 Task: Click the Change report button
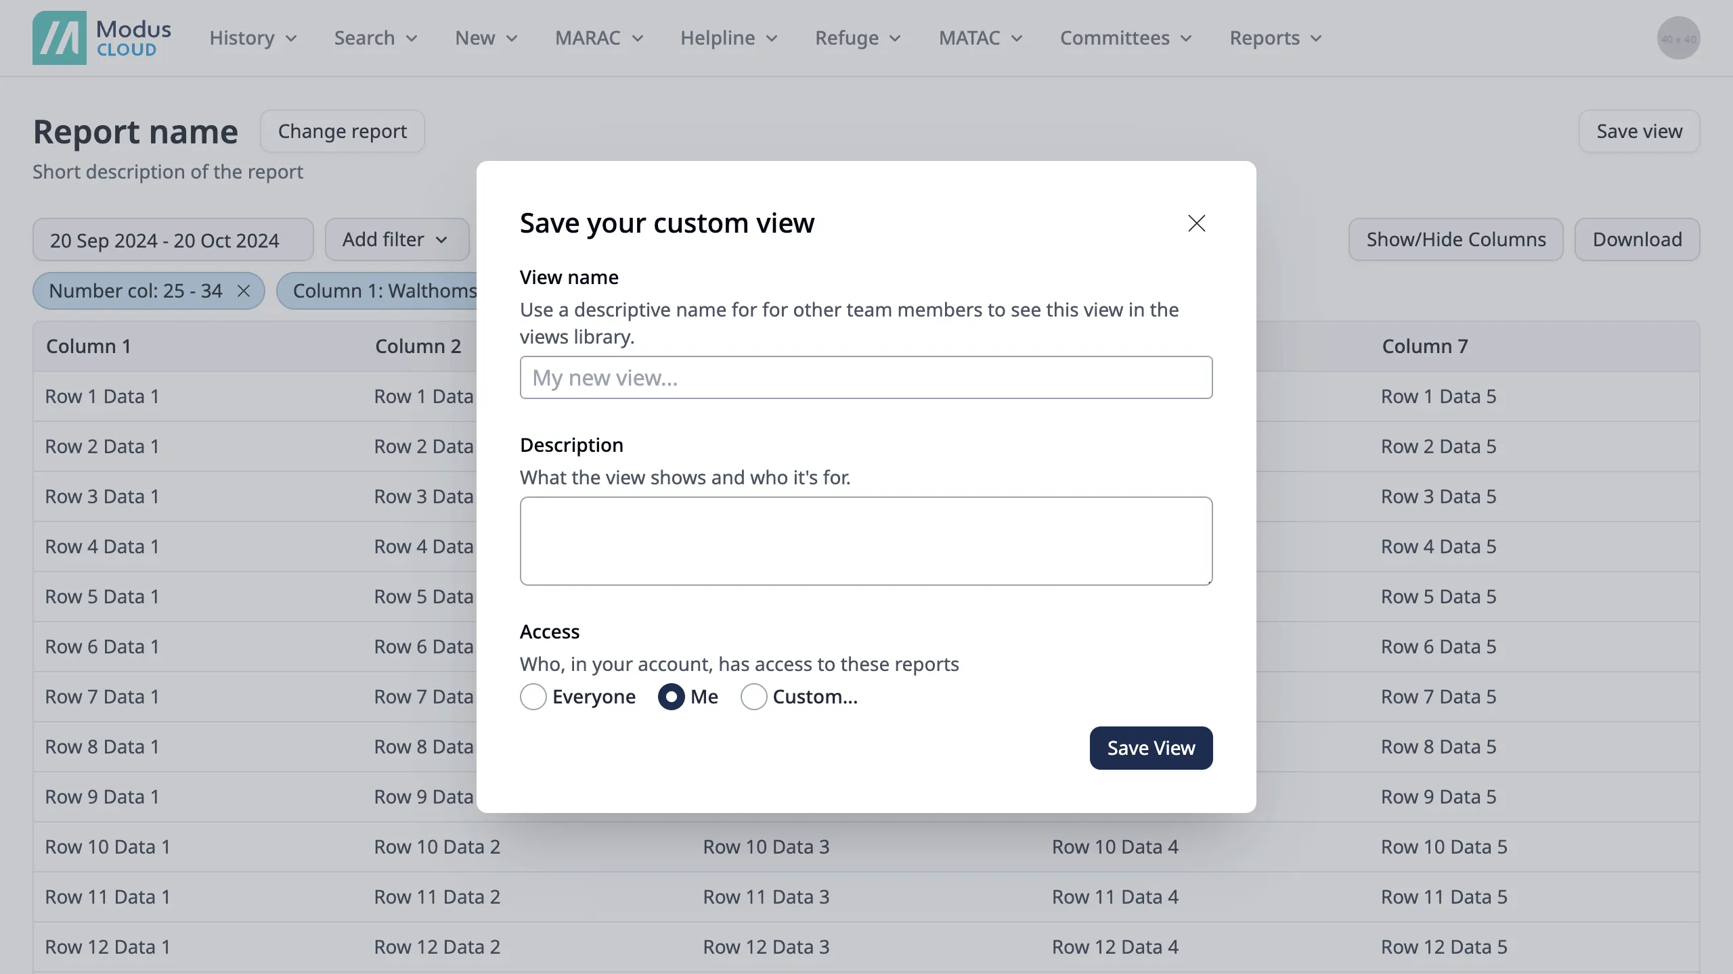[x=343, y=131]
